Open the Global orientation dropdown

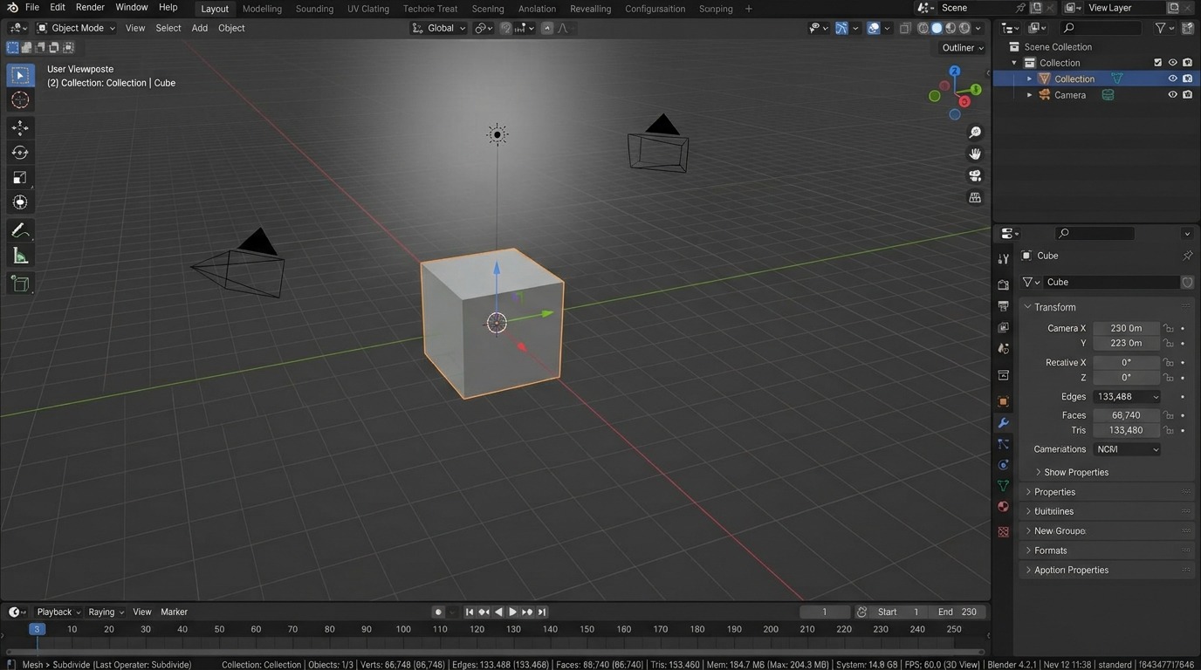(x=439, y=28)
